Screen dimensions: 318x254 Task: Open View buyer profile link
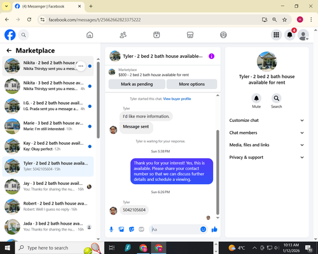(177, 99)
